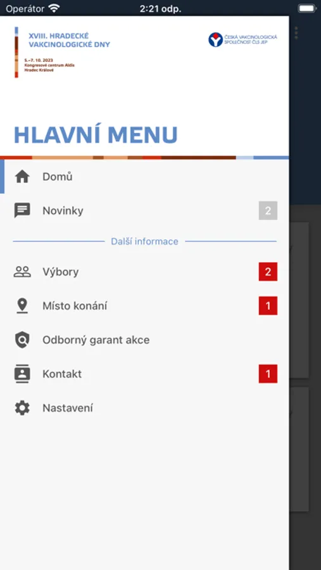Tap the gear icon for Nastavení
Image resolution: width=321 pixels, height=570 pixels.
point(22,408)
